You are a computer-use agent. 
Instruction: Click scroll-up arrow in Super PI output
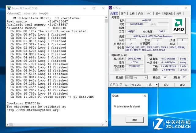coord(106,18)
